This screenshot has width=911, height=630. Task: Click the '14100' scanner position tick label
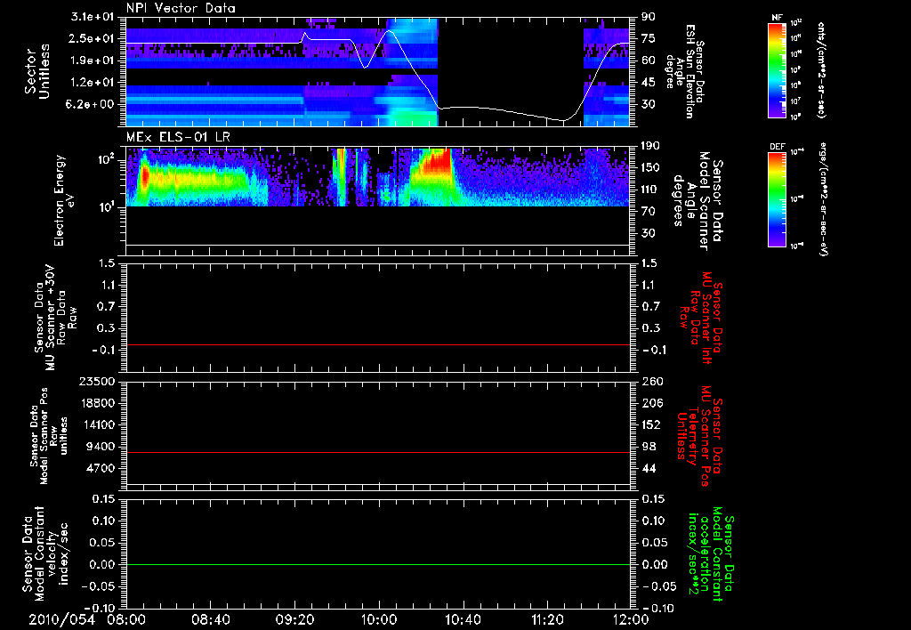[98, 424]
